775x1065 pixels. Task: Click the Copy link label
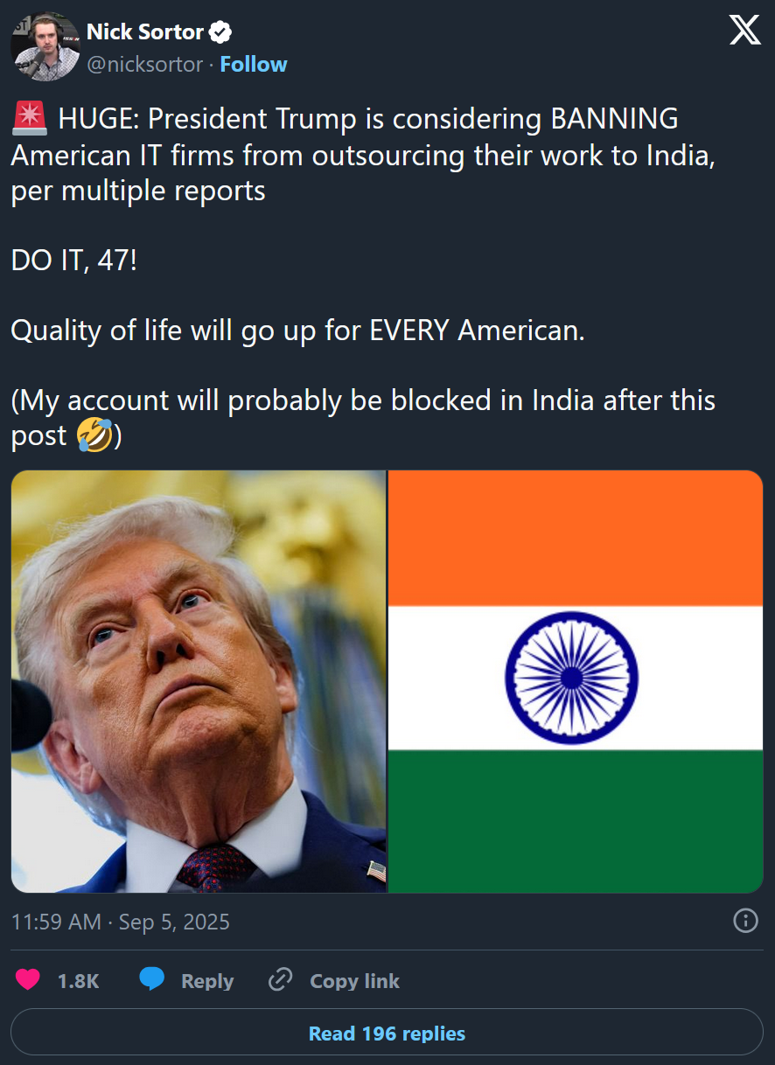coord(354,981)
